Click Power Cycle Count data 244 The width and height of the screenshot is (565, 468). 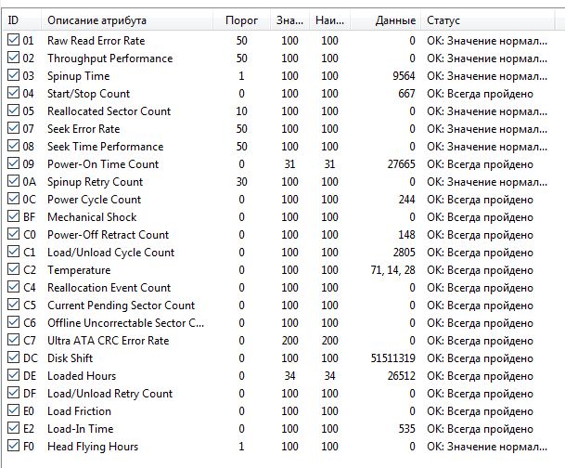(406, 200)
